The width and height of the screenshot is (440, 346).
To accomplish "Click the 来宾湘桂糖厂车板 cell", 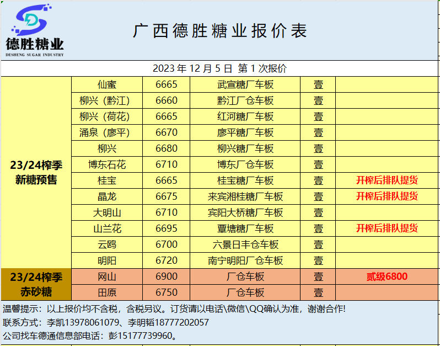I will [245, 196].
